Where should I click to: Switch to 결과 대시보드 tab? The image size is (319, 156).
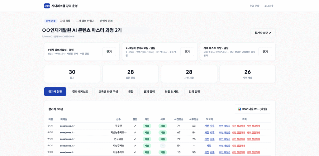(x=80, y=92)
